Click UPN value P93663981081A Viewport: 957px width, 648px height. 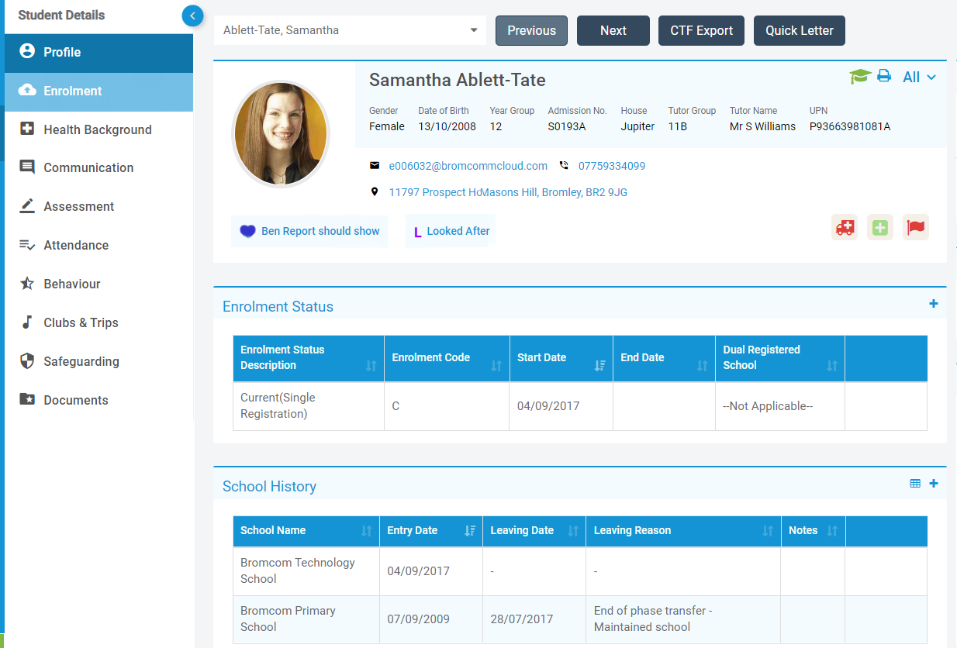(850, 126)
